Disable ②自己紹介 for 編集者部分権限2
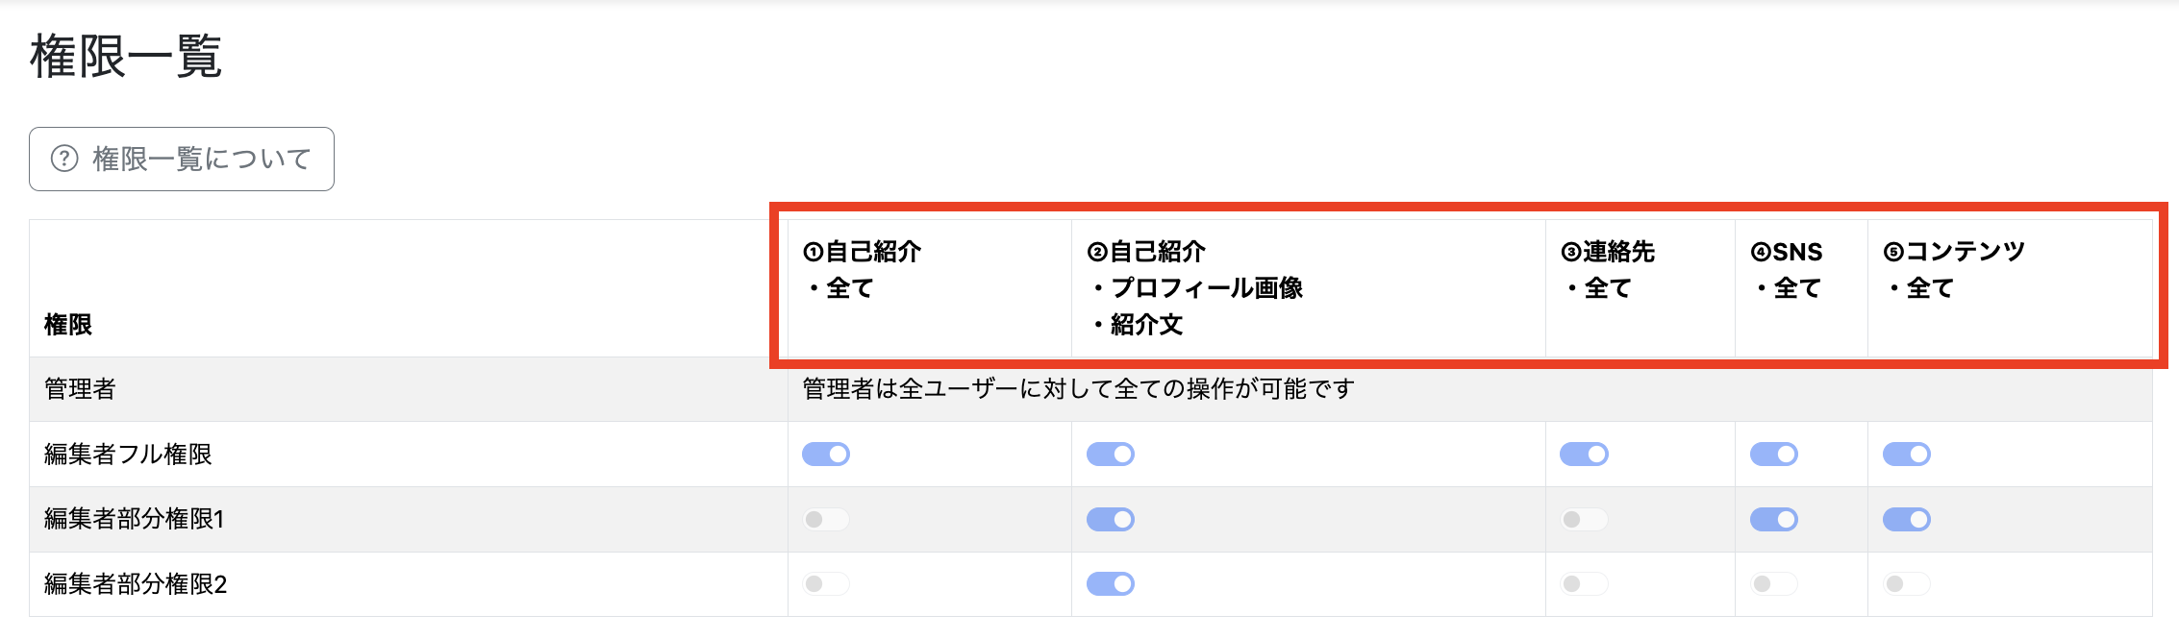The image size is (2179, 640). pyautogui.click(x=1111, y=584)
